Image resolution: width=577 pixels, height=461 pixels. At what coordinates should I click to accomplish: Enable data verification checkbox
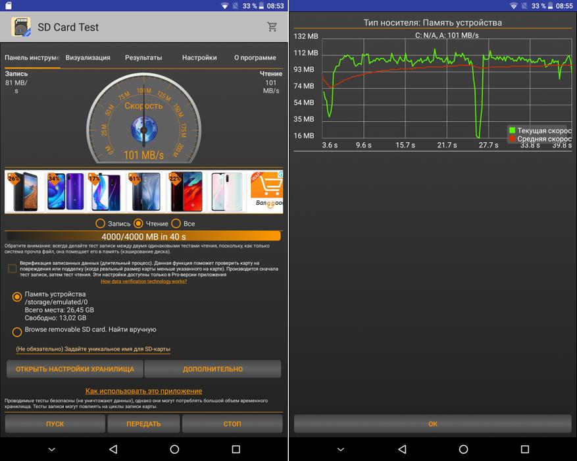point(13,269)
